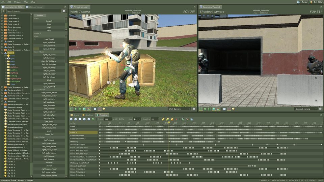Open the Windows menu
The height and width of the screenshot is (182, 324).
tap(17, 2)
